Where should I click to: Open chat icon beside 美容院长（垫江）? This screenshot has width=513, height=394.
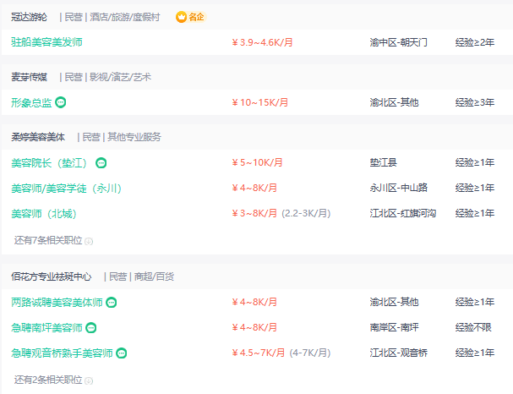tap(101, 162)
